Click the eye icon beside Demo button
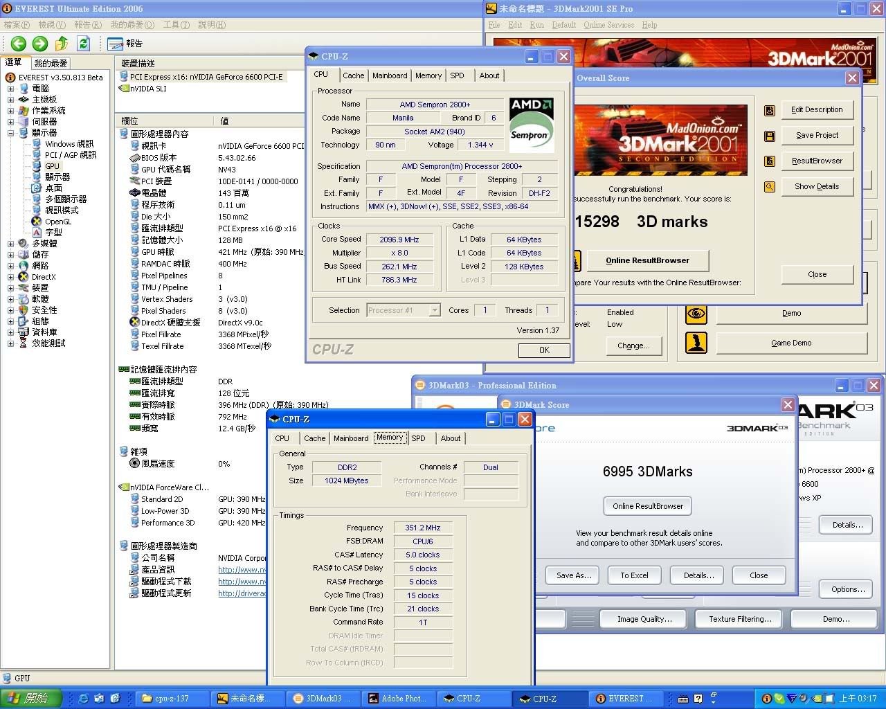The width and height of the screenshot is (886, 709). [696, 314]
